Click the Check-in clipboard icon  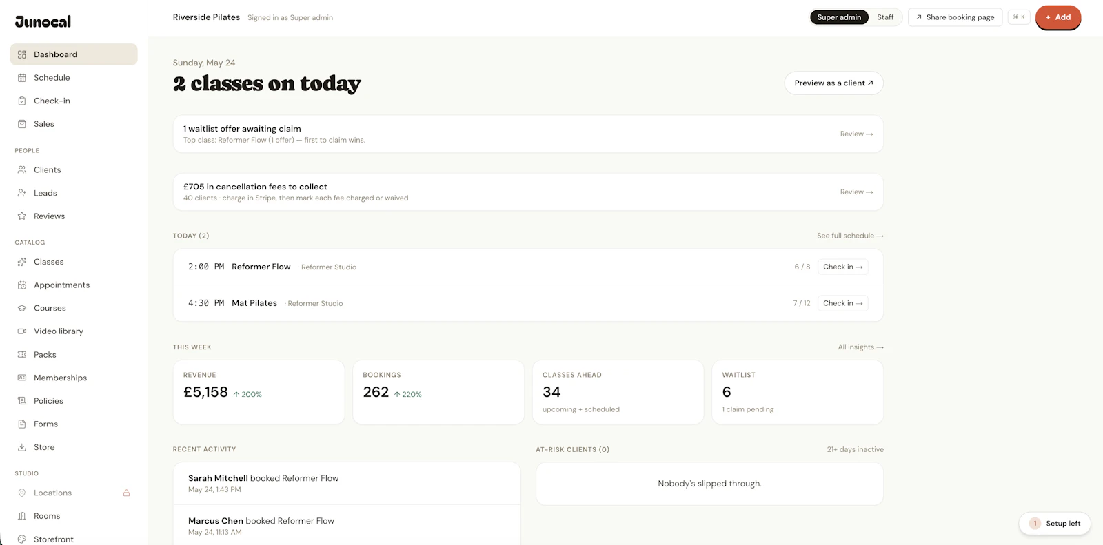pyautogui.click(x=22, y=101)
